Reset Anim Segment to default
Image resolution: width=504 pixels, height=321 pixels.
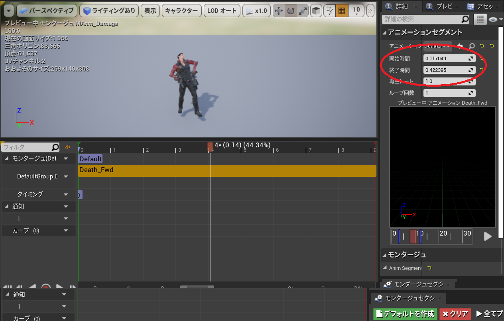tap(429, 268)
